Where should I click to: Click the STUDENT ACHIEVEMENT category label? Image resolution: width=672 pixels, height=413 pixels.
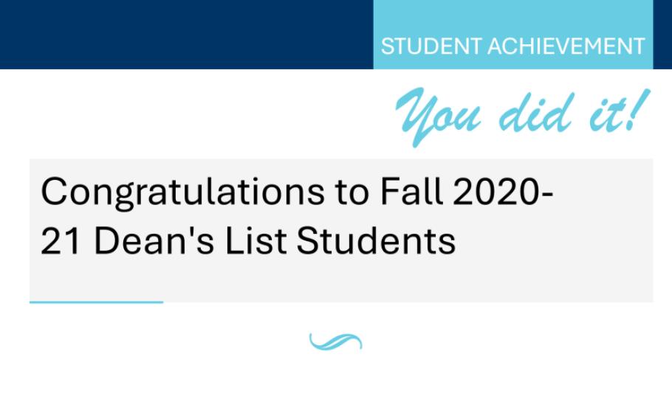(x=512, y=46)
